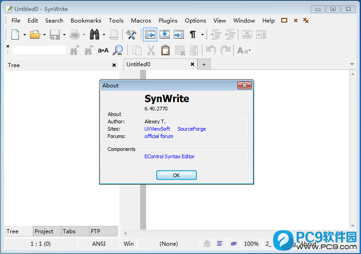
Task: Click the Open folder icon
Action: click(35, 35)
